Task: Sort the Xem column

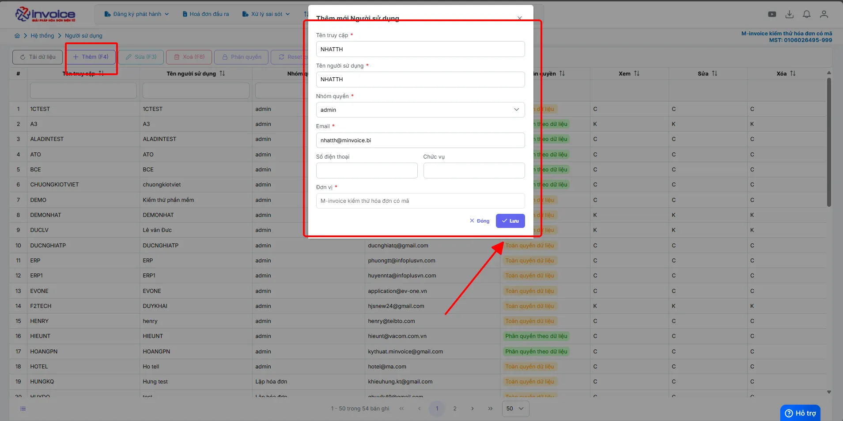Action: pos(637,73)
